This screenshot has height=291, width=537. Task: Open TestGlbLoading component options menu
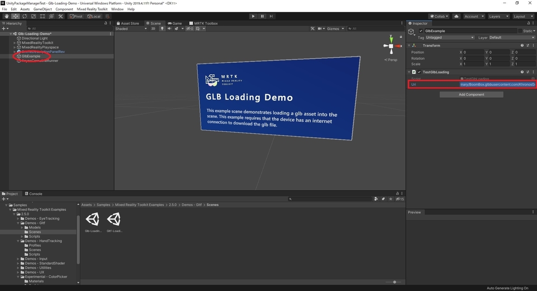coord(533,72)
